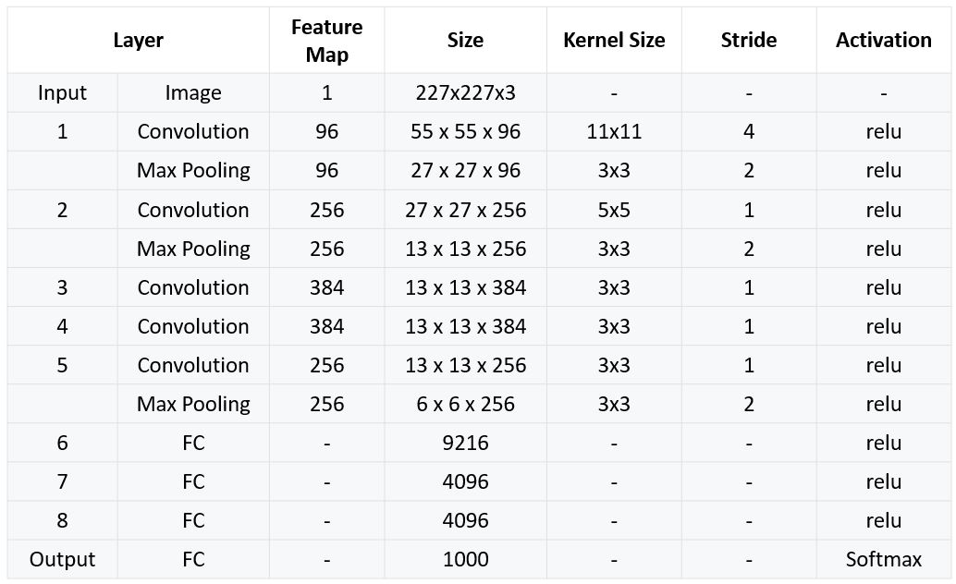Select the Feature Map header cell
The width and height of the screenshot is (956, 584).
pos(326,41)
